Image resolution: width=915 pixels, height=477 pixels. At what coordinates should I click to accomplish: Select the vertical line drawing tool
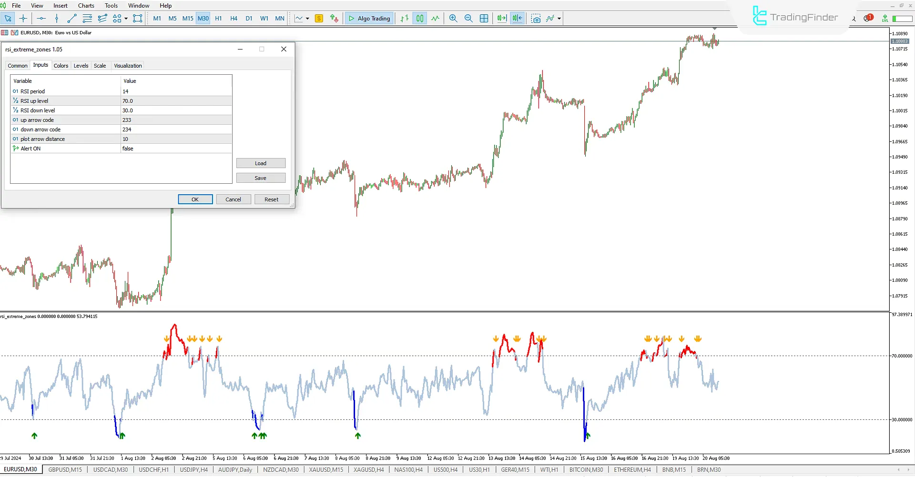pos(57,18)
